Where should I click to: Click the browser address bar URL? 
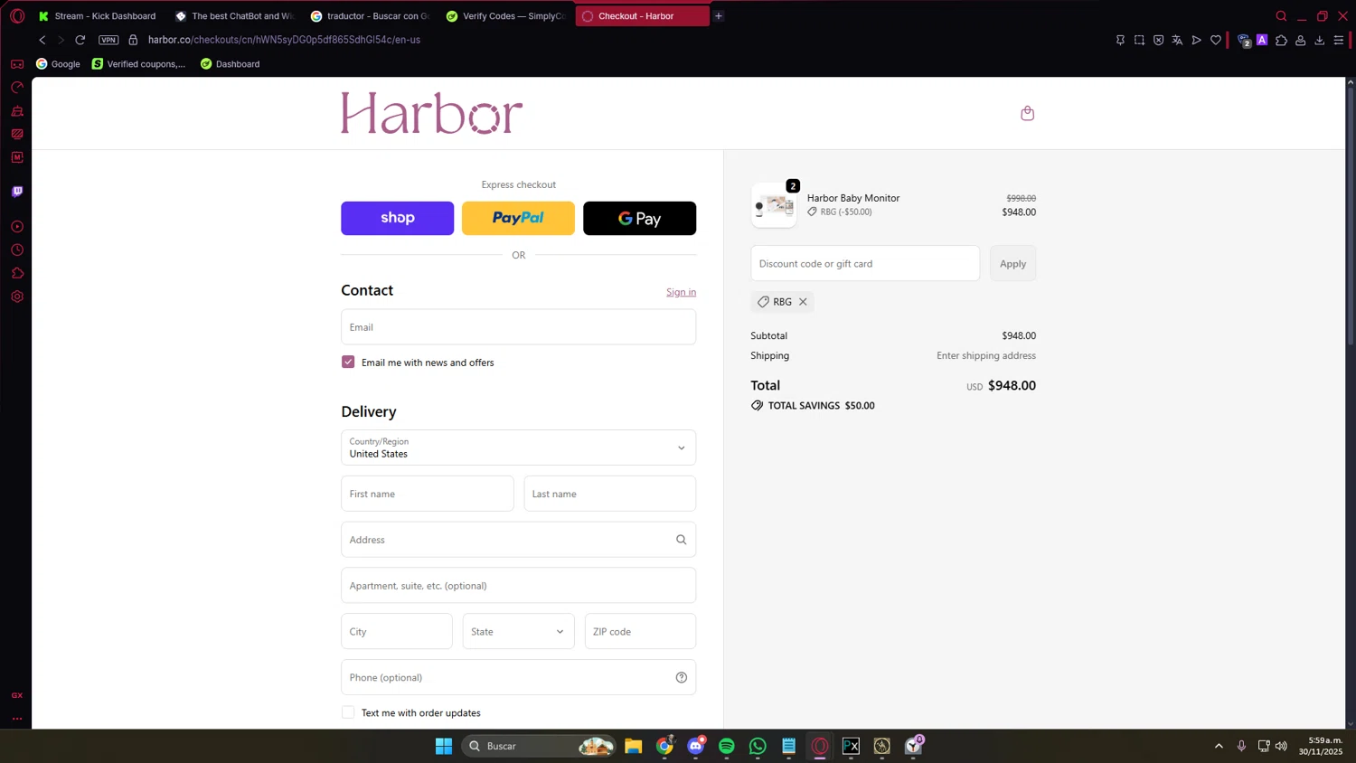[x=284, y=40]
